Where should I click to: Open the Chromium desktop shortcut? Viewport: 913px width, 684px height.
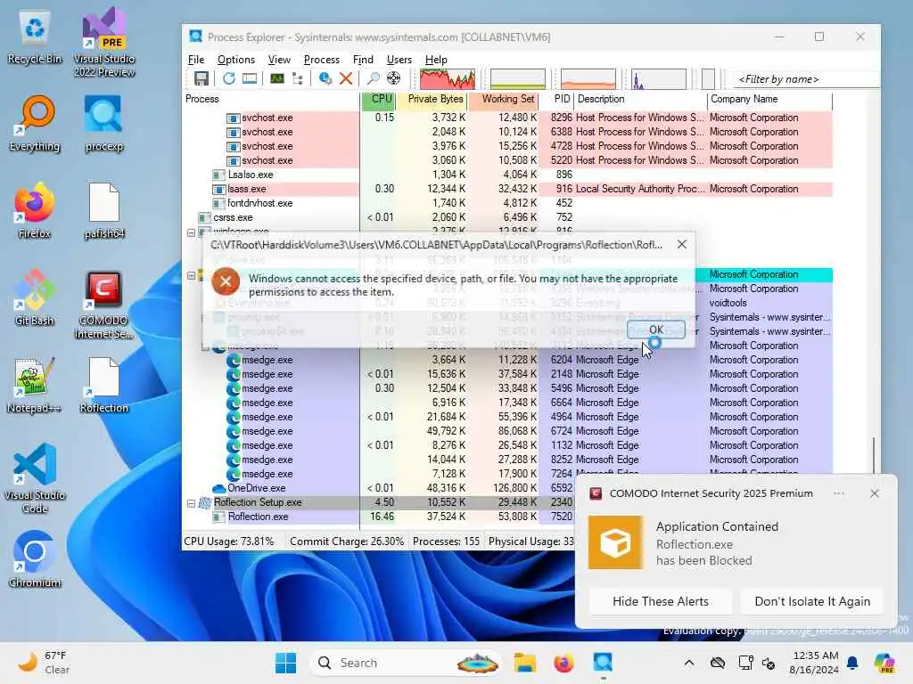[x=35, y=559]
